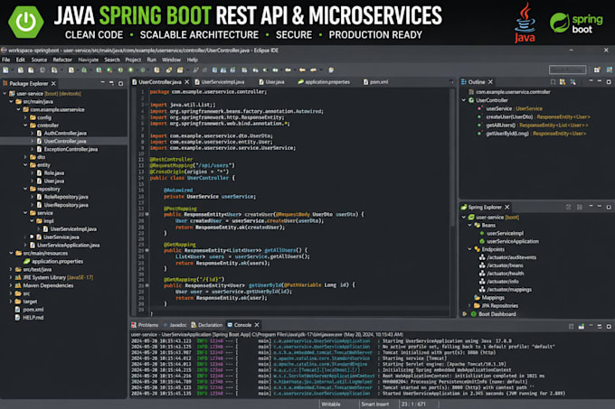Select UserServiceApplication.java in the tree
The width and height of the screenshot is (615, 409).
(x=65, y=245)
